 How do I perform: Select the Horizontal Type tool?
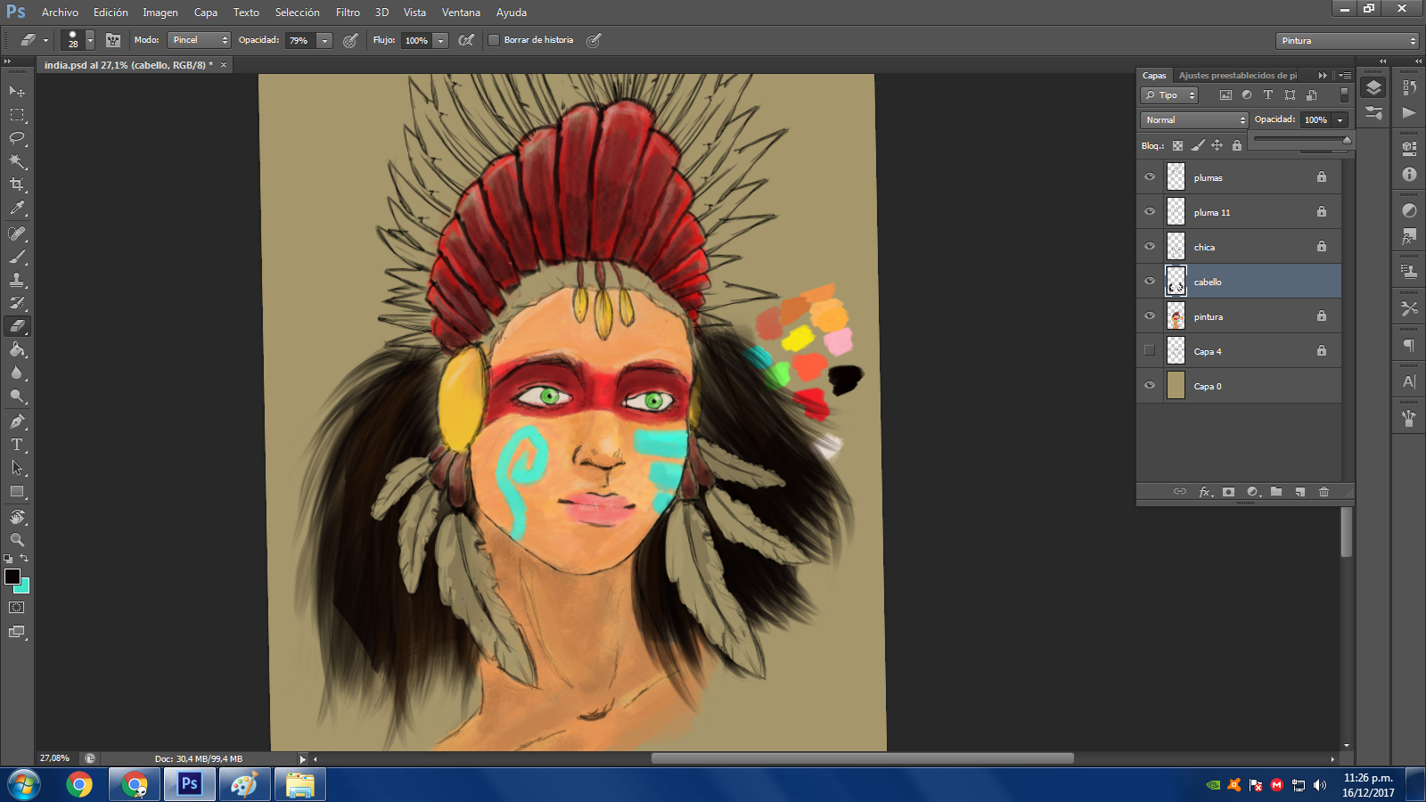point(17,445)
